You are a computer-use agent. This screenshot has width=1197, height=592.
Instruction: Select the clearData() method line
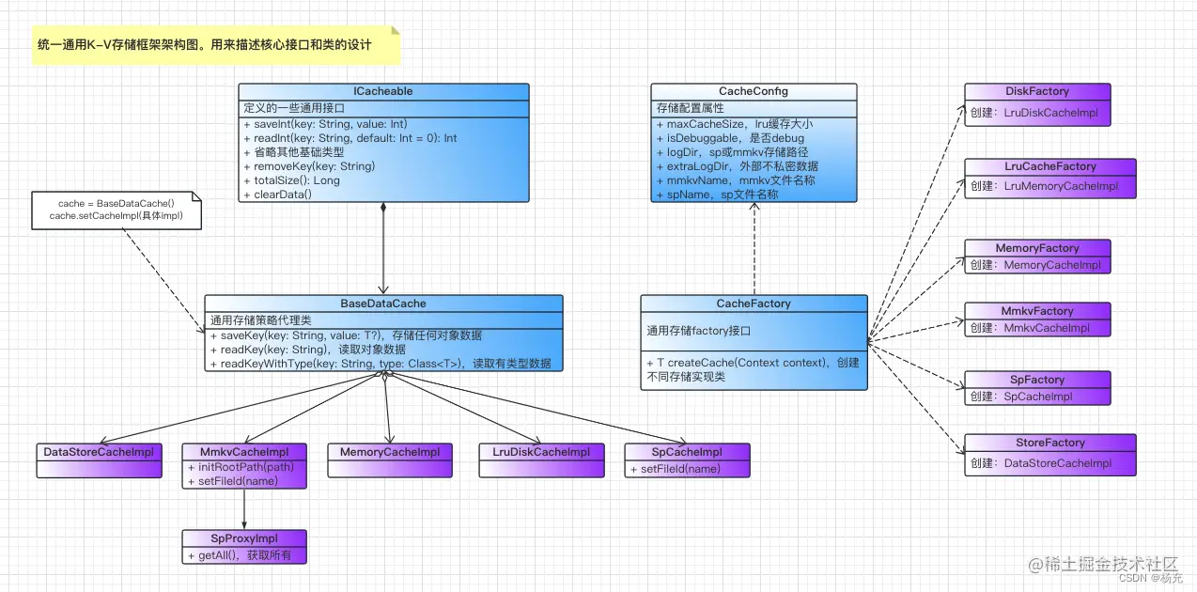[x=277, y=195]
